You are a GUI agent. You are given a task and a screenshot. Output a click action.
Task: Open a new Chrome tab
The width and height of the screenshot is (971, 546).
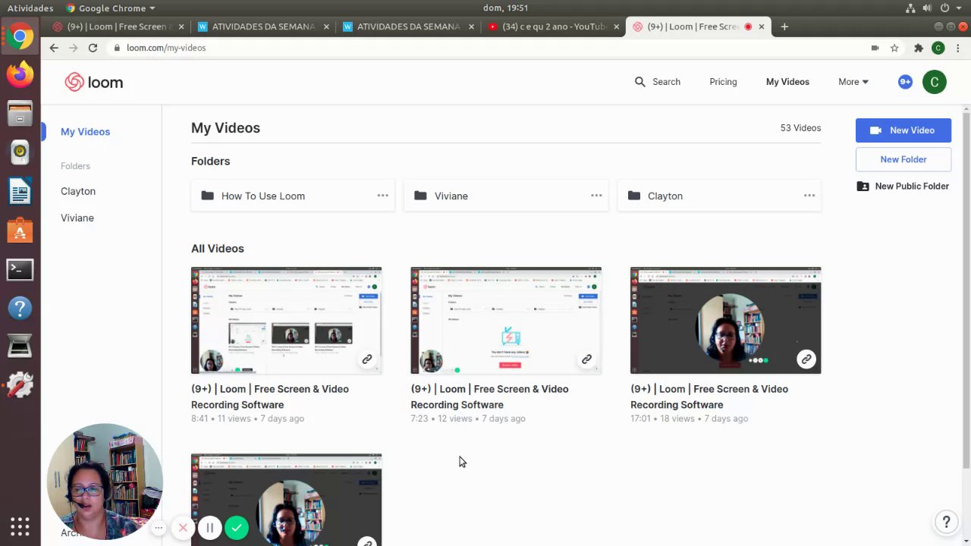coord(784,27)
